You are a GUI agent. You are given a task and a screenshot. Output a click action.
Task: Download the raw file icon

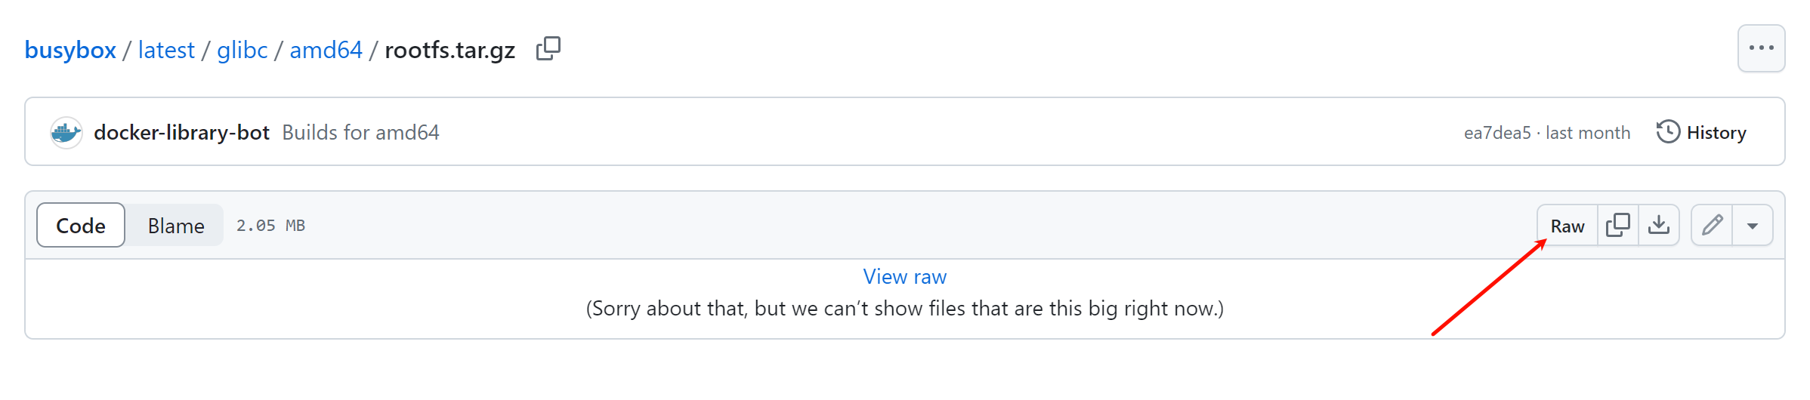coord(1659,225)
